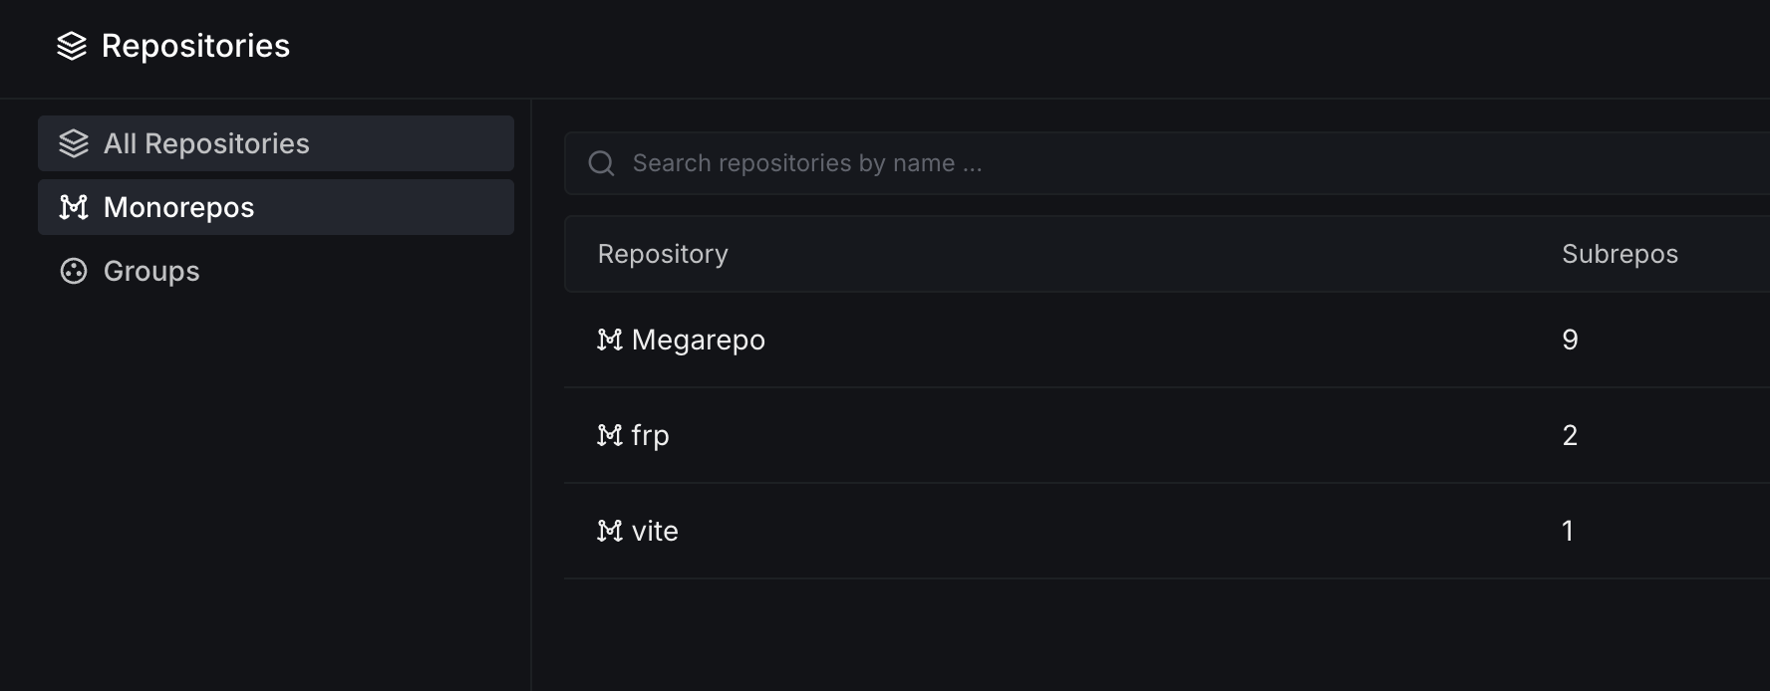Viewport: 1770px width, 691px height.
Task: Click the Repositories stacked layers header icon
Action: tap(72, 46)
